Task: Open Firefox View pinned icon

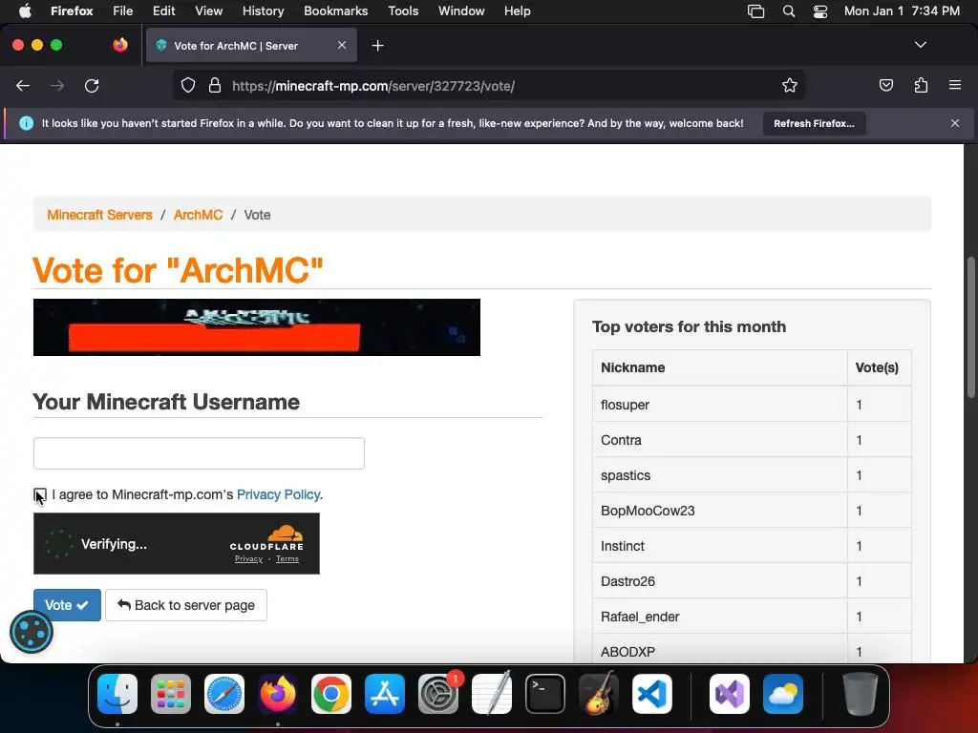Action: (120, 45)
